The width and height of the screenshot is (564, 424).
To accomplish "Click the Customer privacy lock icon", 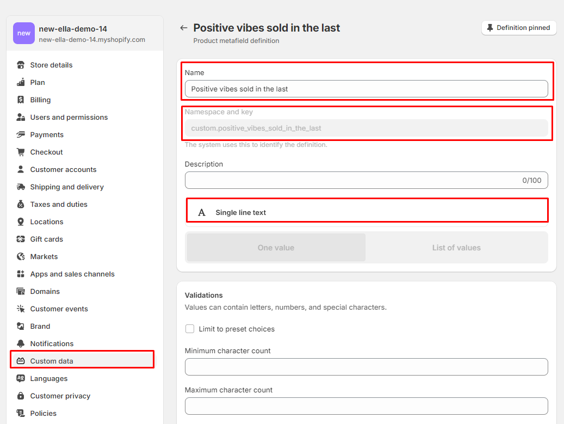I will click(x=21, y=396).
